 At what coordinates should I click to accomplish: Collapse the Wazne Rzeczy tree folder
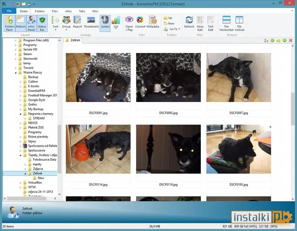(x=16, y=73)
